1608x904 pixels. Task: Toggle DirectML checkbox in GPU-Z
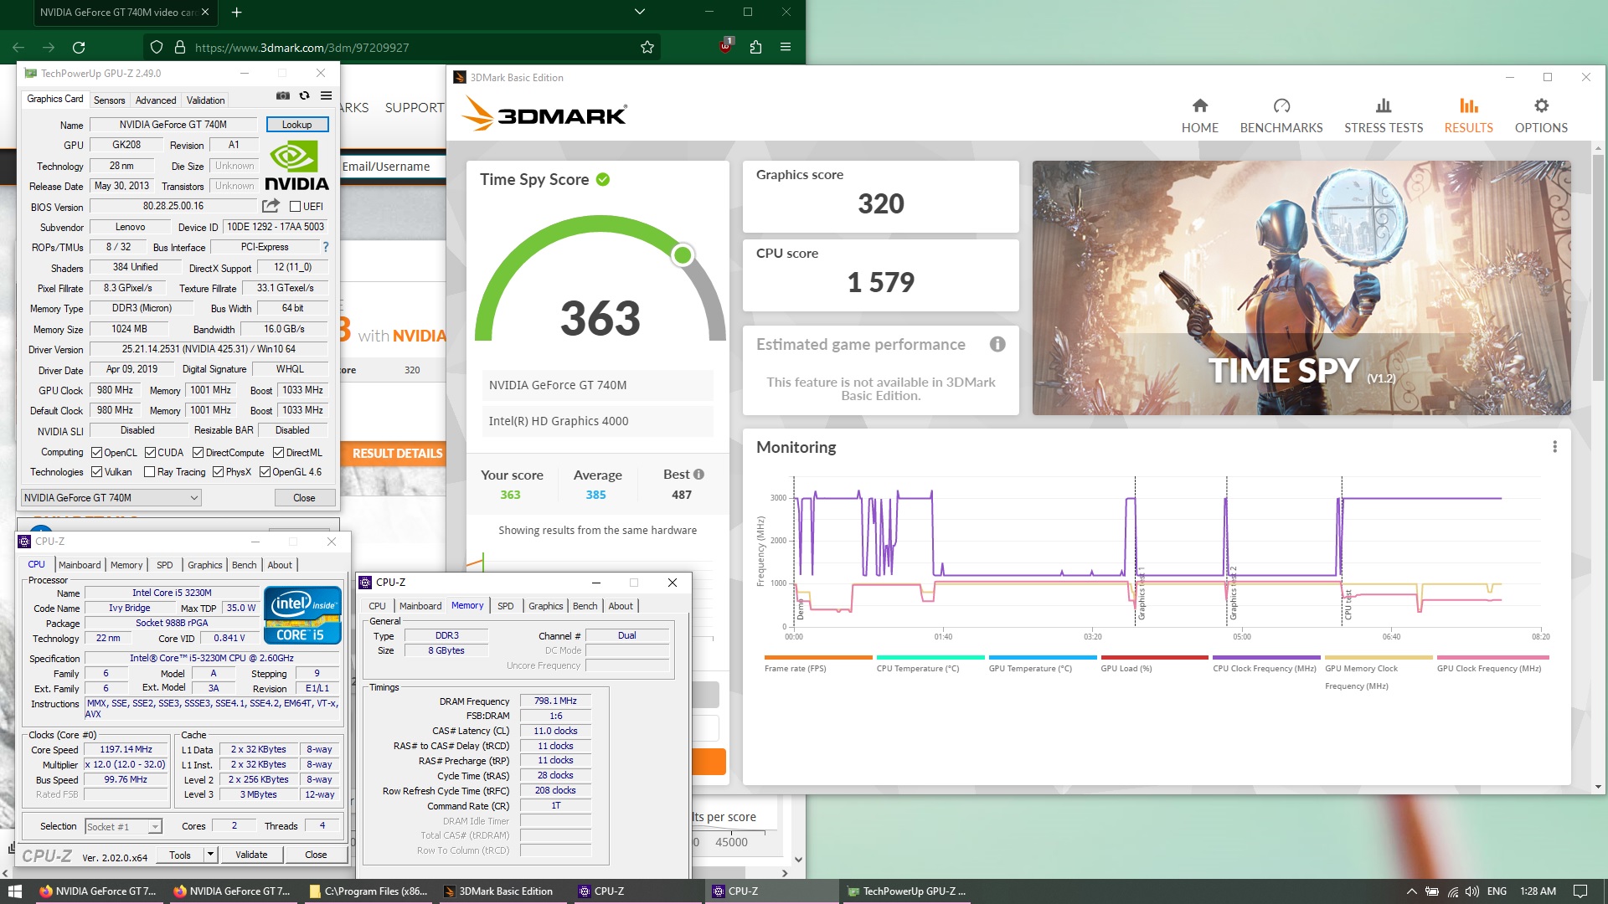[278, 453]
